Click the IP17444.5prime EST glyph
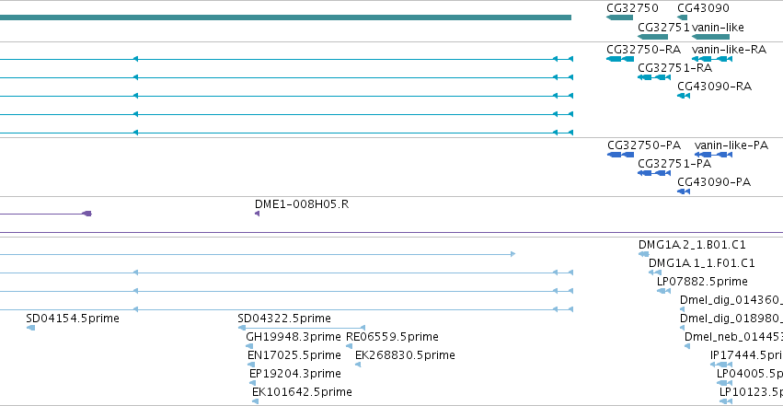 tap(721, 365)
